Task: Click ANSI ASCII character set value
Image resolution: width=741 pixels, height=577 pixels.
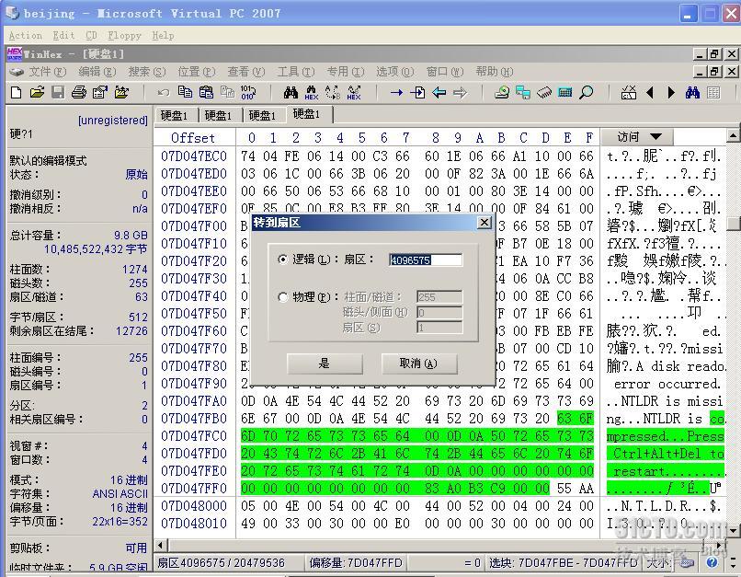Action: tap(120, 494)
